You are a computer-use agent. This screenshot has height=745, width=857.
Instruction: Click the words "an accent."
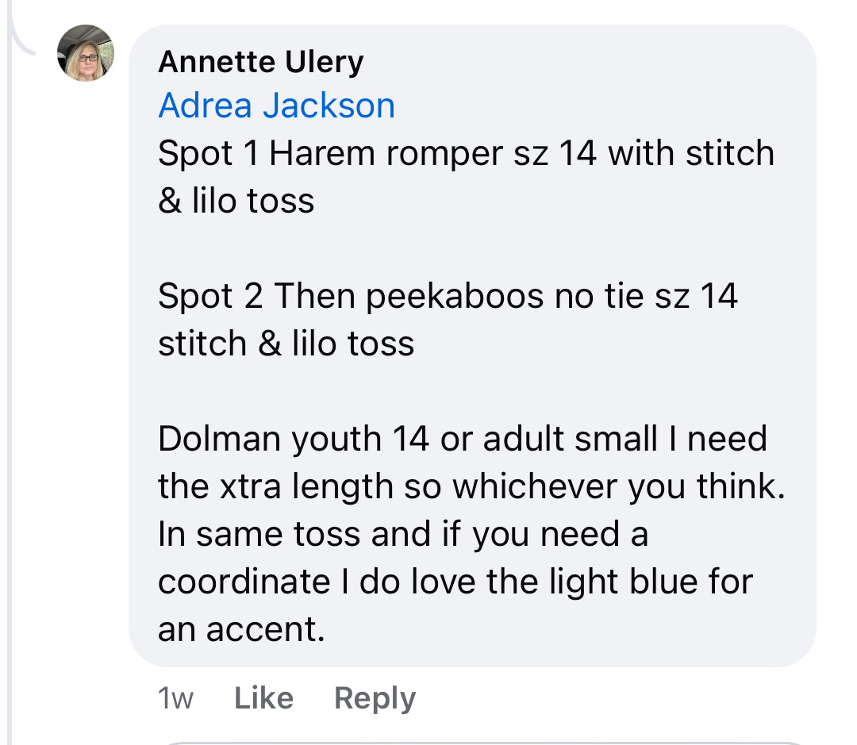pos(241,629)
